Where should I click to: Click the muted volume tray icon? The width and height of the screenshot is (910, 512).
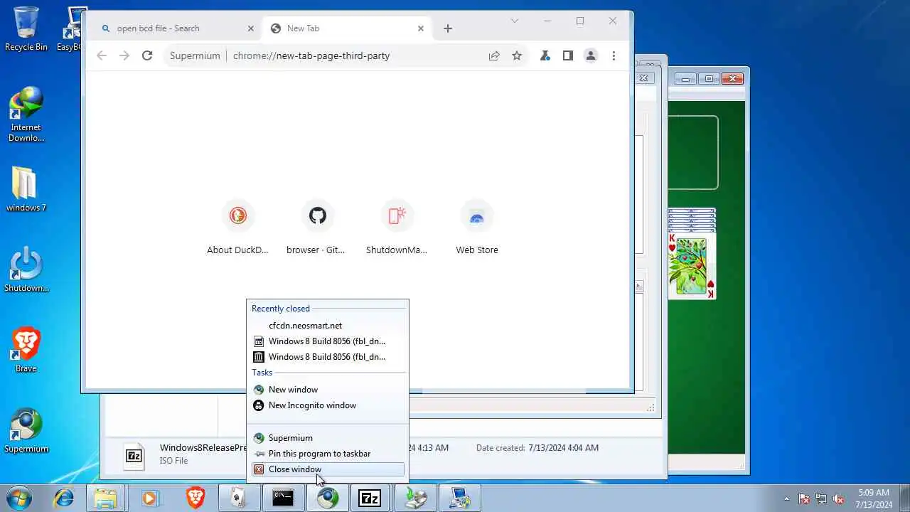839,498
